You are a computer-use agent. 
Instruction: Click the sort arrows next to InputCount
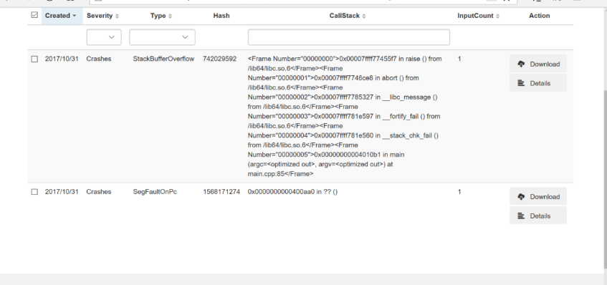(497, 16)
